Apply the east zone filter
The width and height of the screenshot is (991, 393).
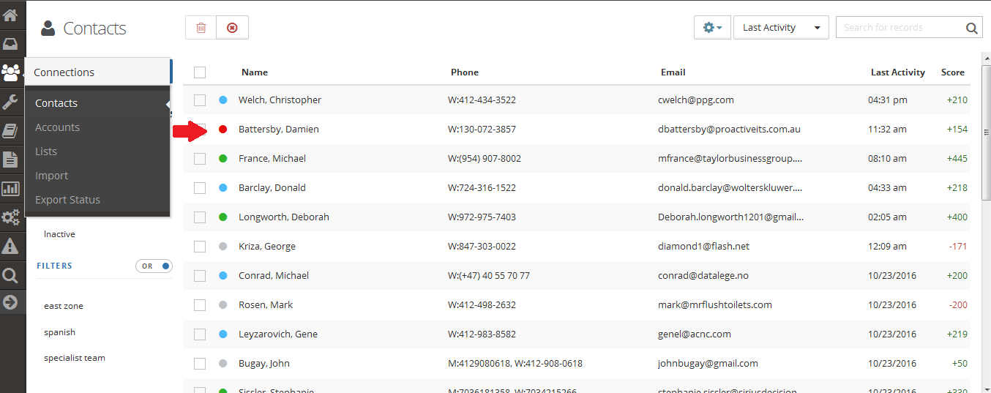tap(64, 306)
